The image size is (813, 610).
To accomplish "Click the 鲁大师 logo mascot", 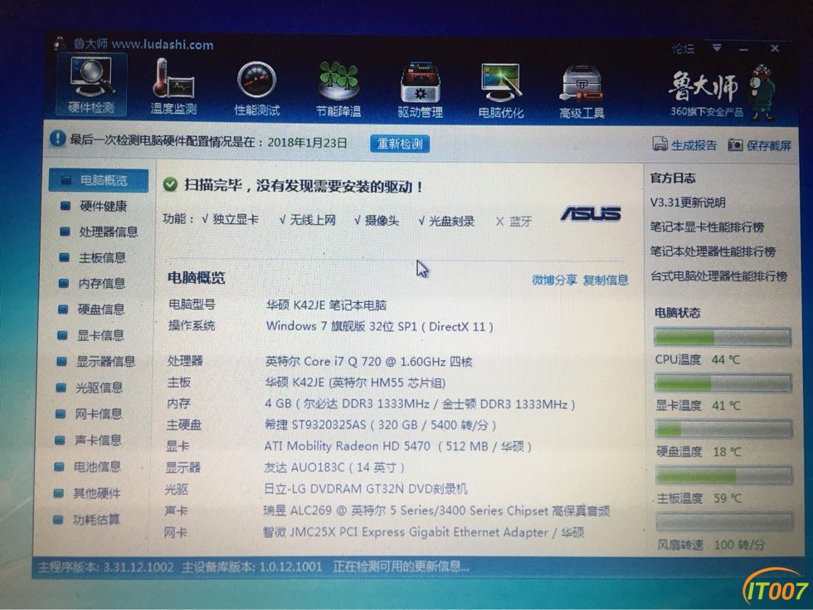I will pos(762,93).
